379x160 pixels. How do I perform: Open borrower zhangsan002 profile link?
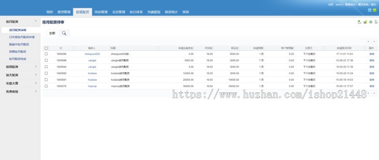(x=92, y=54)
